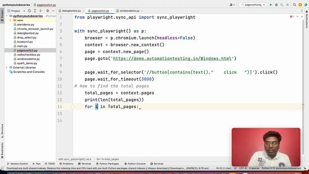The height and width of the screenshot is (174, 309).
Task: Open chrome_browser_launch.py file
Action: coord(35,29)
